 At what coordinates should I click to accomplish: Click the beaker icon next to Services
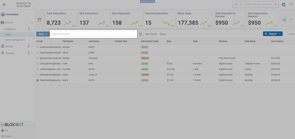pyautogui.click(x=29, y=46)
